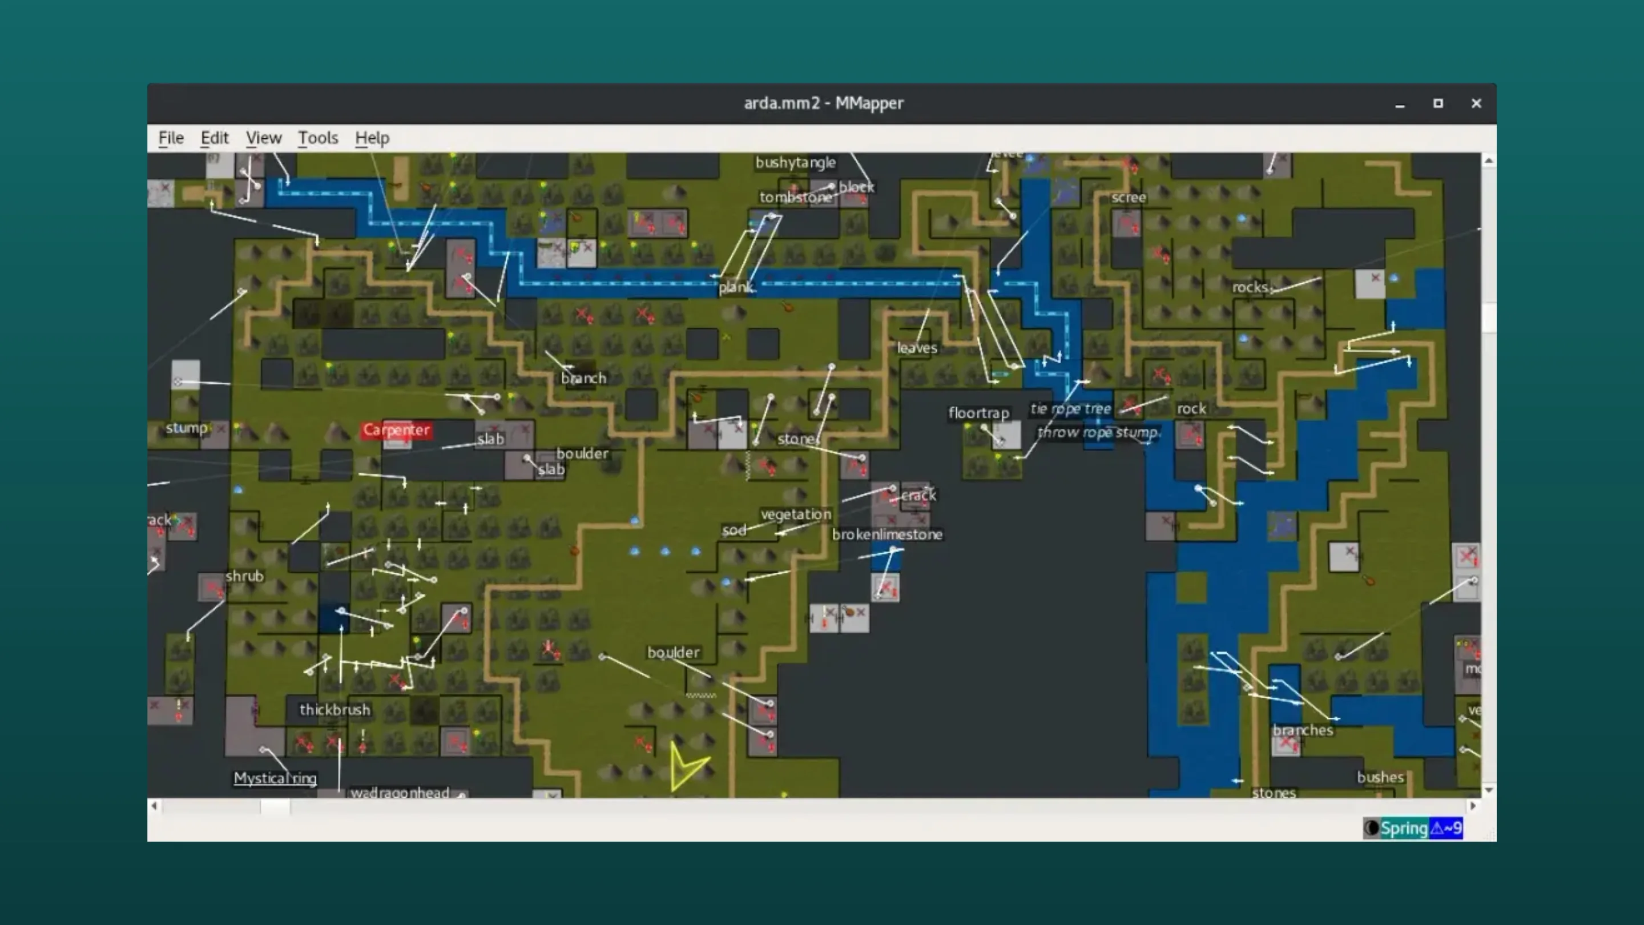Viewport: 1644px width, 925px height.
Task: Click the 'rock' map label
Action: 1191,409
